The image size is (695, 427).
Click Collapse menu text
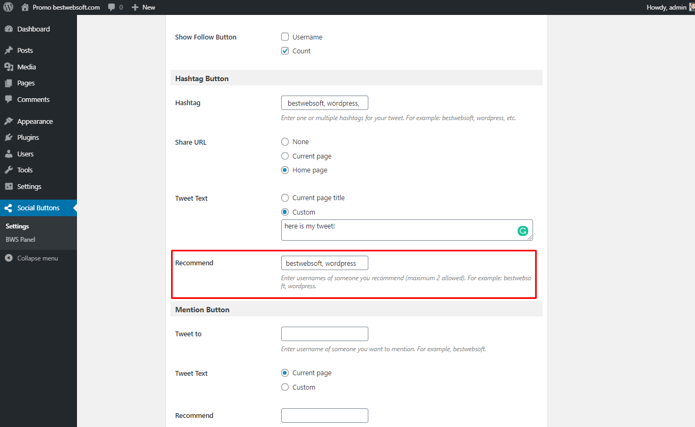click(37, 258)
